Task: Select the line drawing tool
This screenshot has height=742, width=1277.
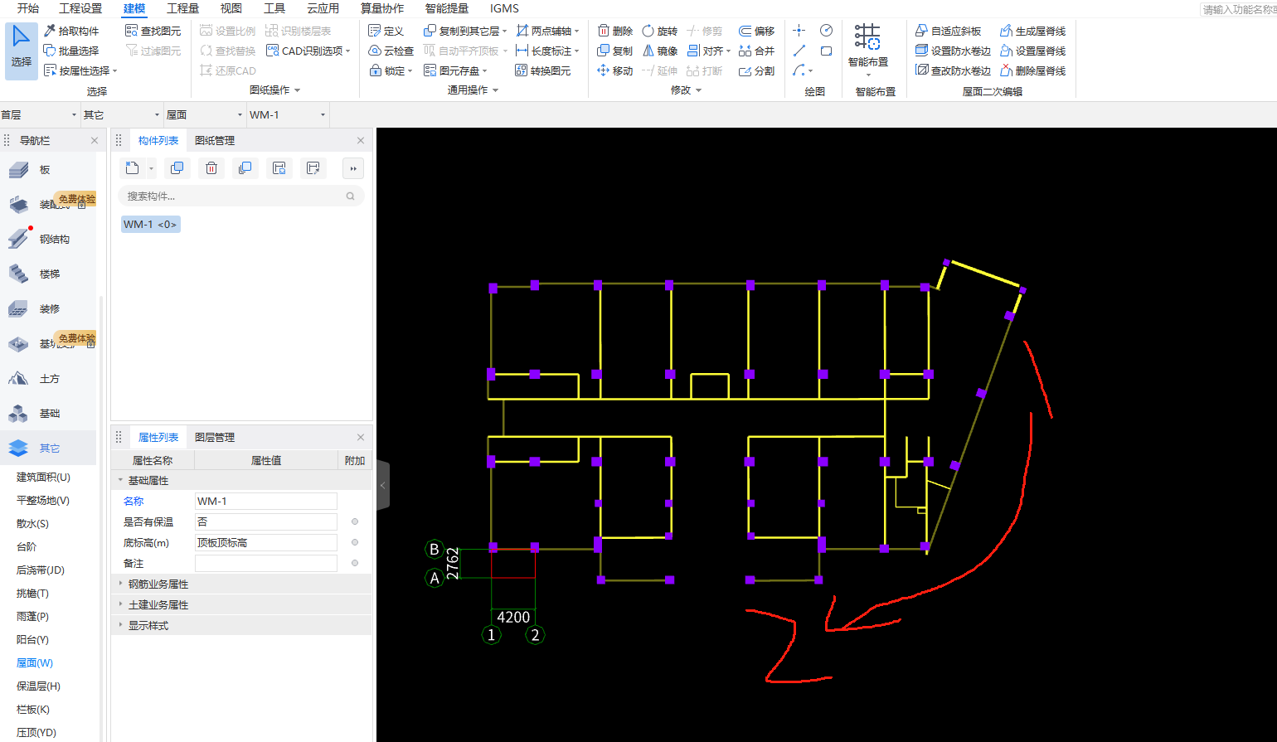Action: (799, 51)
